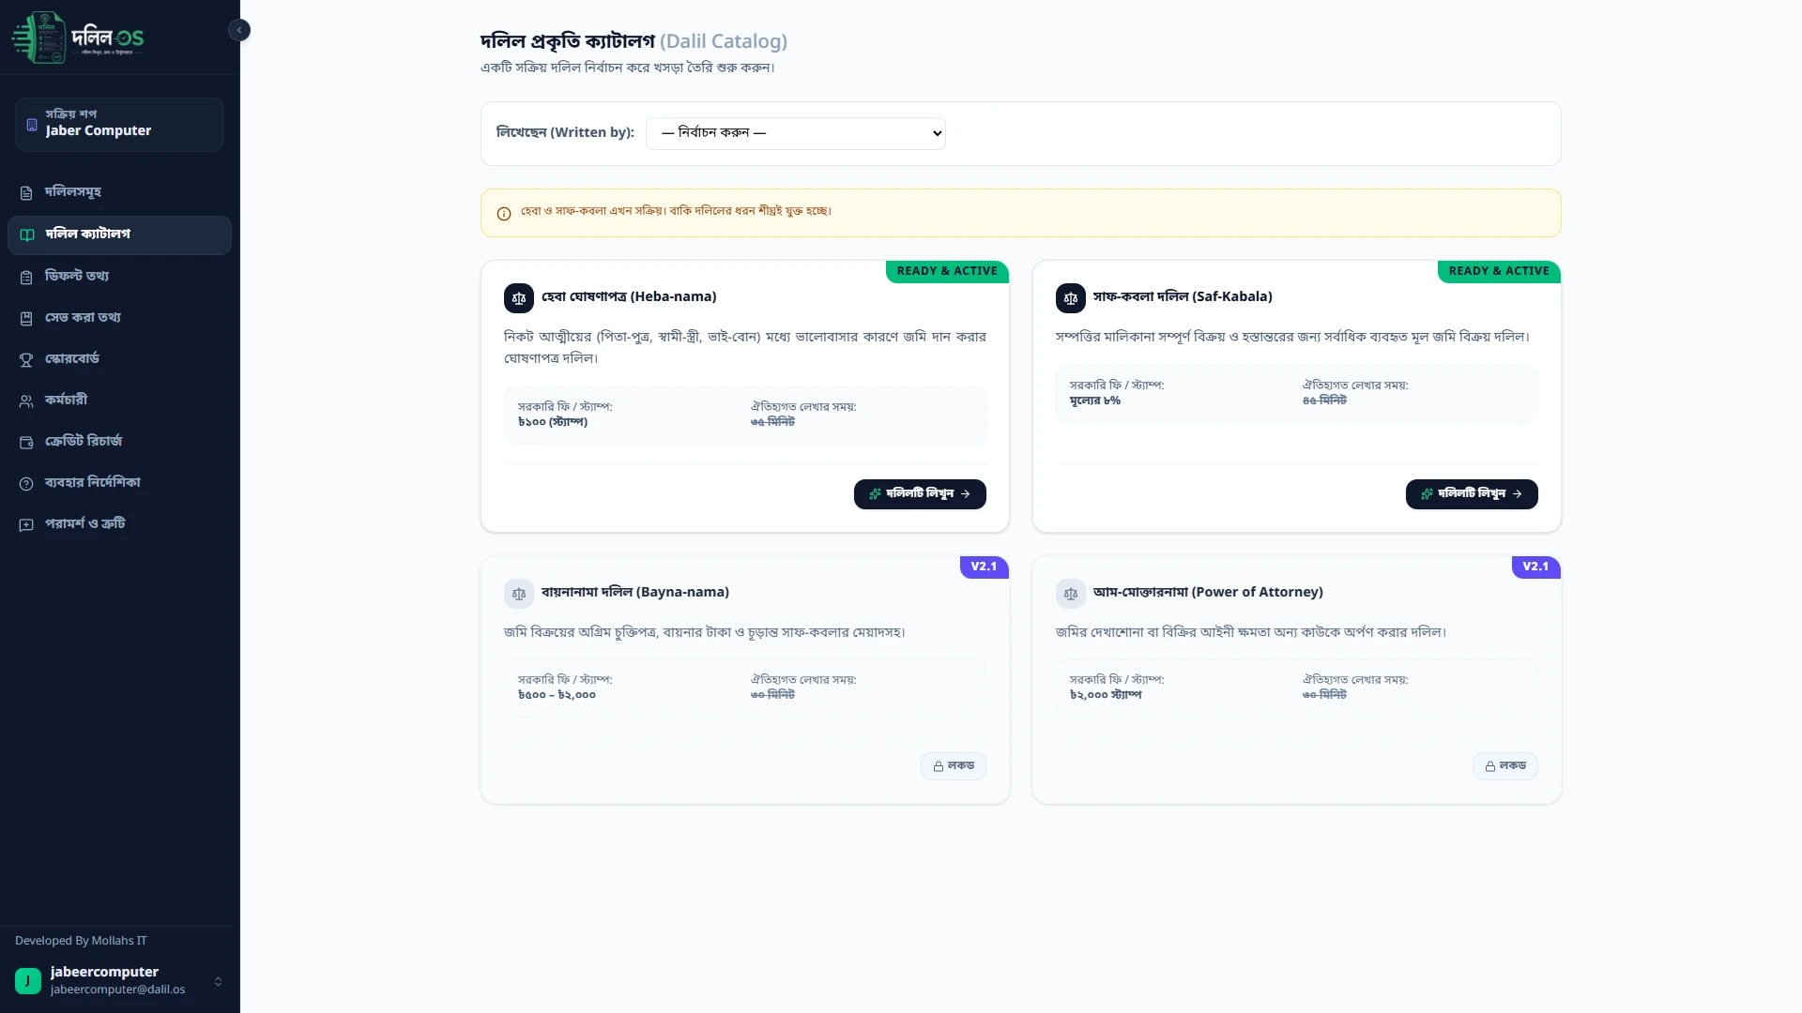
Task: Click the info icon in yellow notice
Action: [504, 214]
